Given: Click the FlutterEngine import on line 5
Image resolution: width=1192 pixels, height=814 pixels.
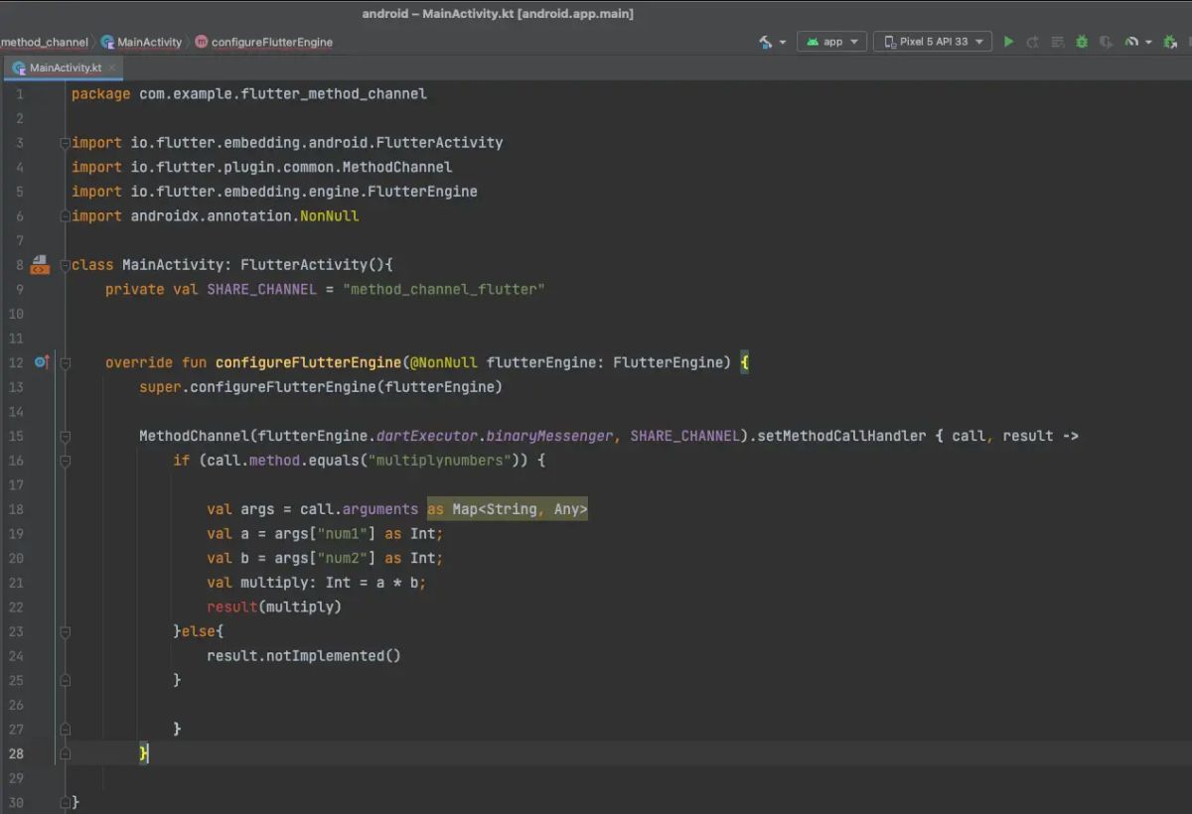Looking at the screenshot, I should [x=274, y=192].
